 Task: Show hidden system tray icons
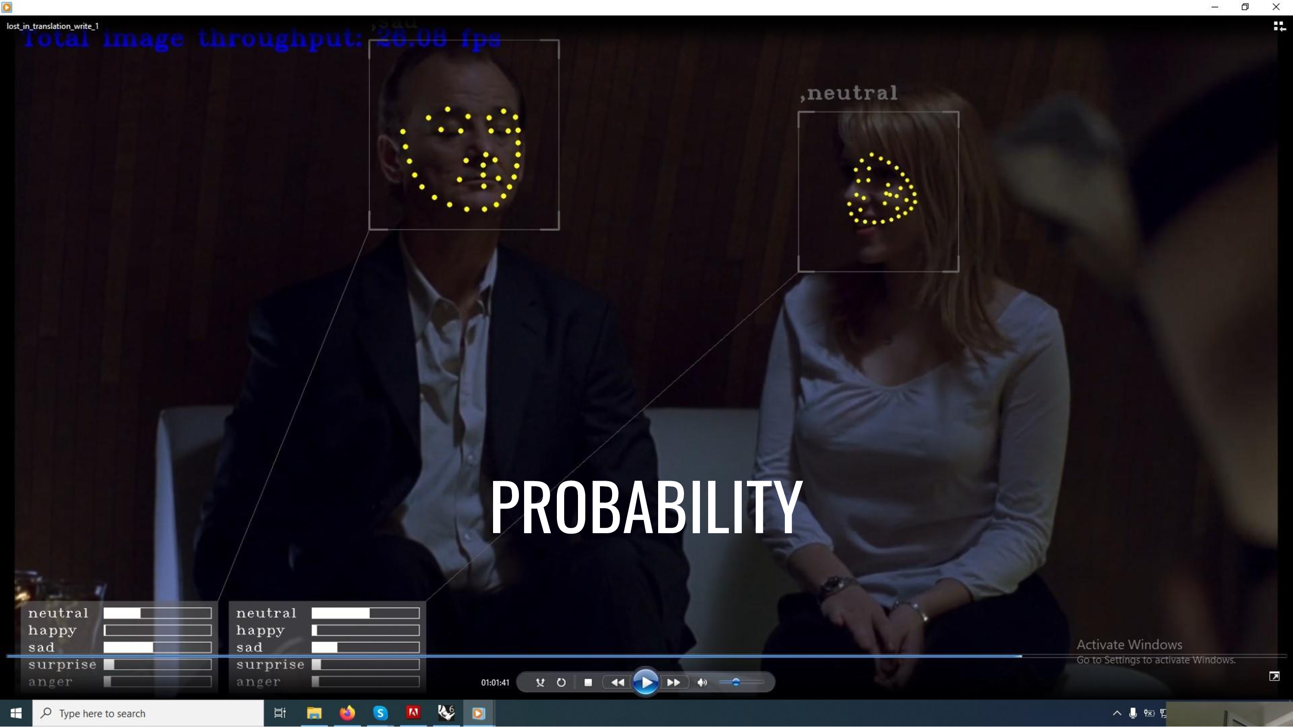click(x=1117, y=713)
